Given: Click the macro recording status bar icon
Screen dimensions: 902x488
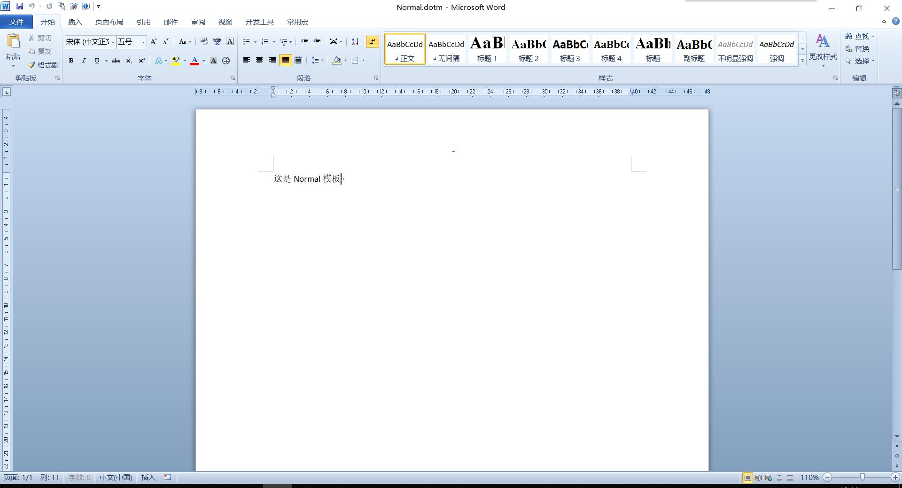Looking at the screenshot, I should [167, 477].
